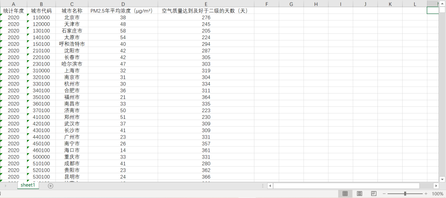Screen dimensions: 446x198
Task: Switch to Normal view icon
Action: [345, 193]
